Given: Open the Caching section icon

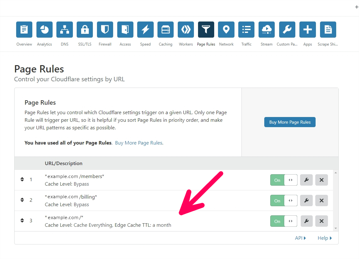Looking at the screenshot, I should [x=165, y=29].
